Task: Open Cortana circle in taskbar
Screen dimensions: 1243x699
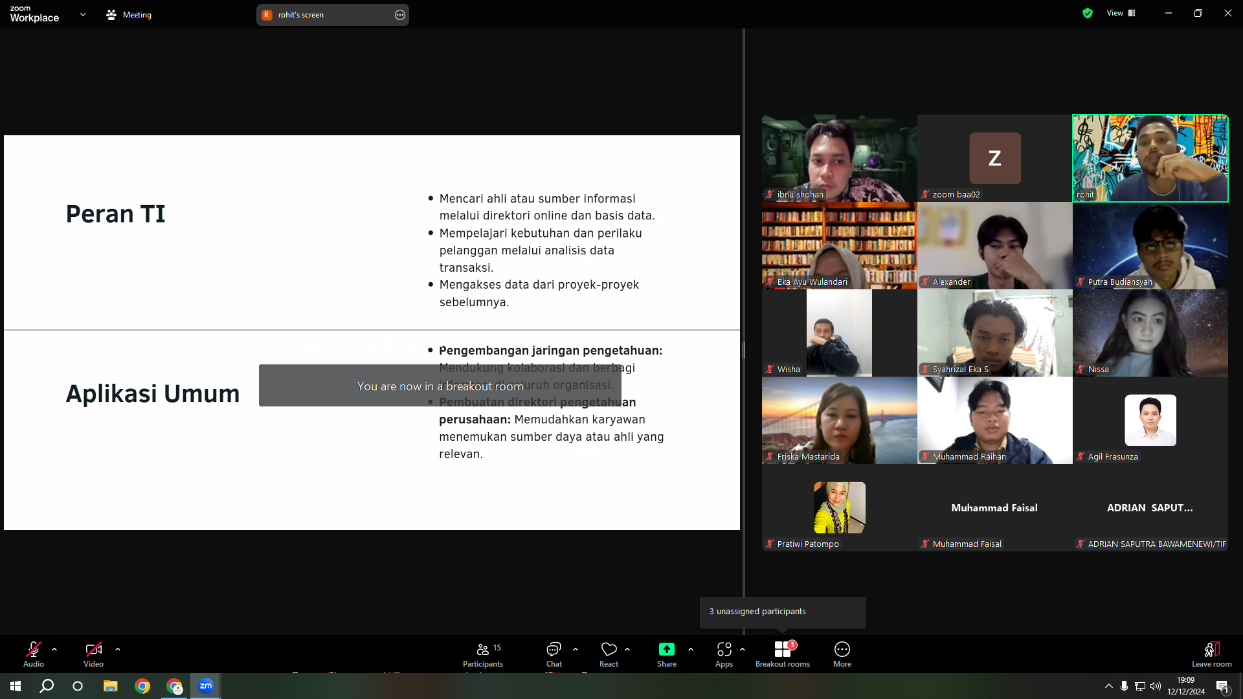Action: (x=78, y=686)
